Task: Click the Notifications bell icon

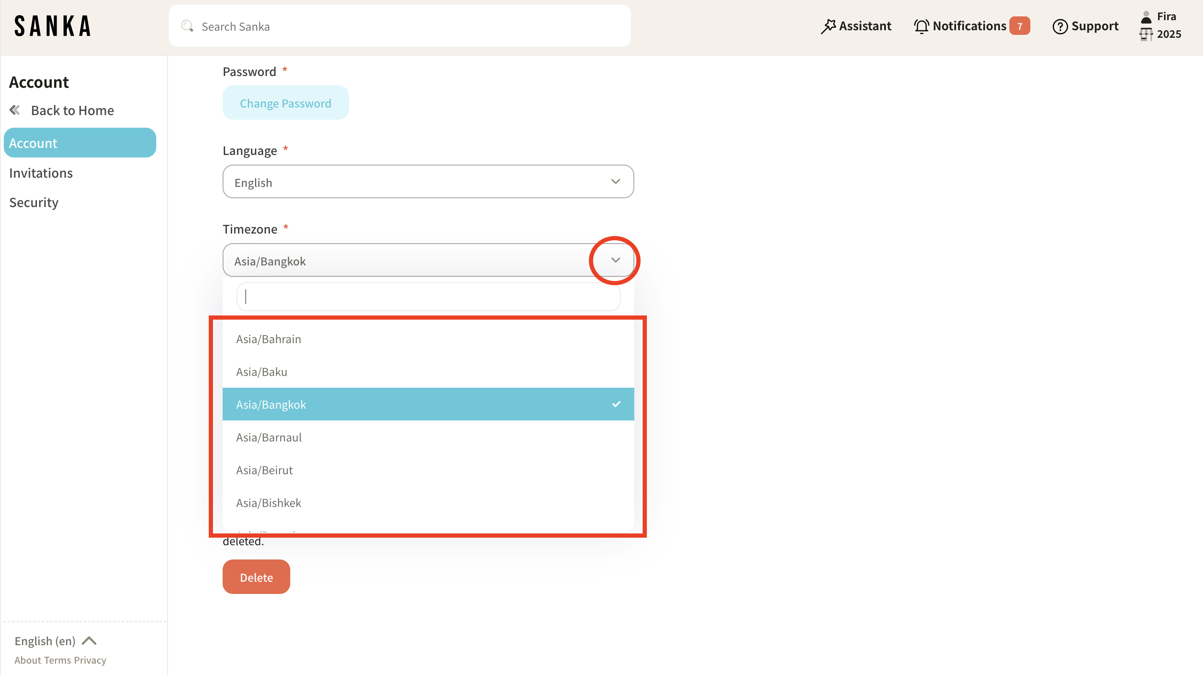Action: pyautogui.click(x=921, y=26)
